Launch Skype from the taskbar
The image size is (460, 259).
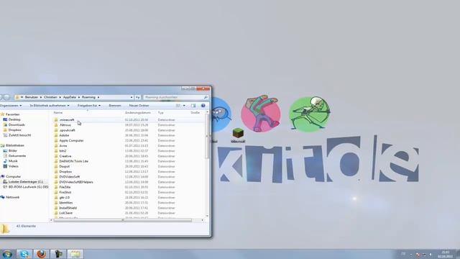point(24,254)
